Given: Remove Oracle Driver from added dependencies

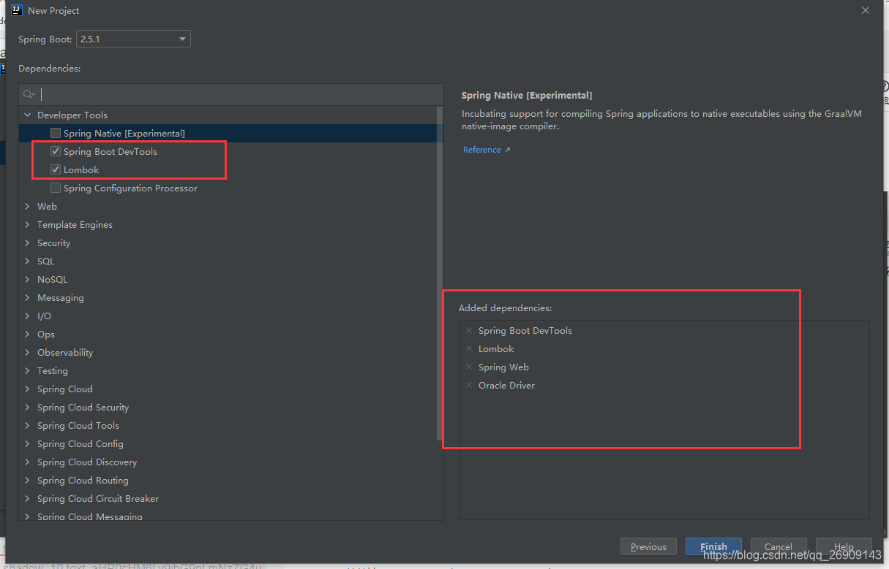Looking at the screenshot, I should point(469,386).
